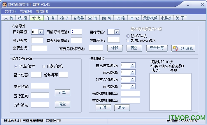This screenshot has height=125, width=207.
Task: Click the 需要金钱 field
Action: 39,48
